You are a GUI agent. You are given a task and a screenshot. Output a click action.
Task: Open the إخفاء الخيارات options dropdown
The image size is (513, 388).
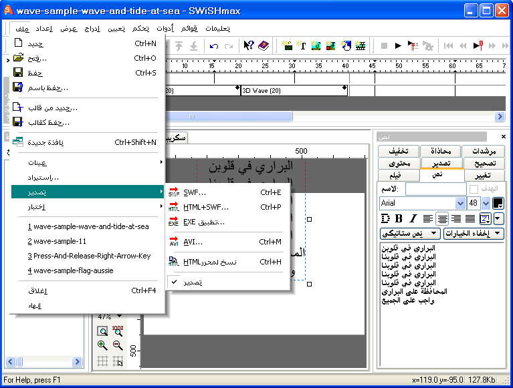click(x=474, y=234)
